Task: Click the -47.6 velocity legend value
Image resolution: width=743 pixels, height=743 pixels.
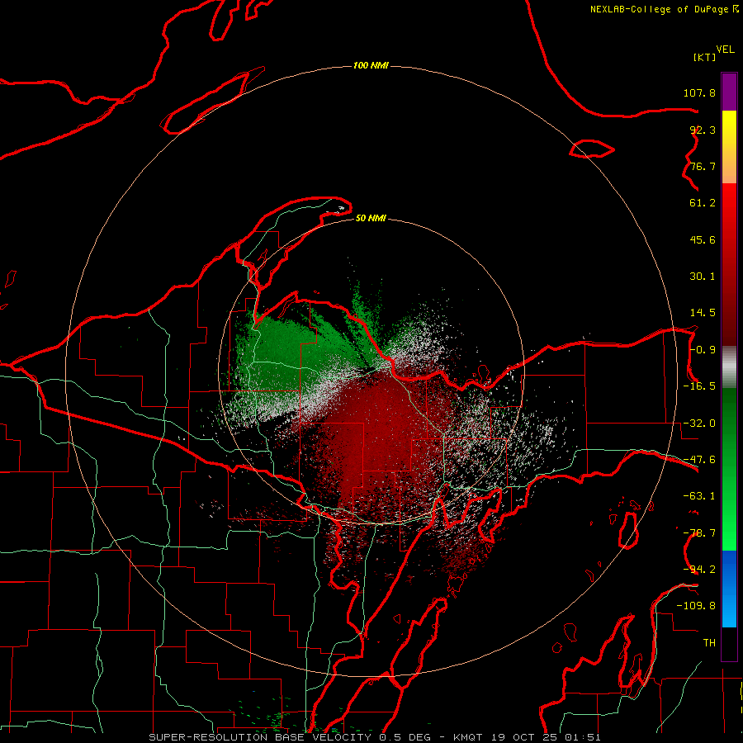Action: [699, 460]
